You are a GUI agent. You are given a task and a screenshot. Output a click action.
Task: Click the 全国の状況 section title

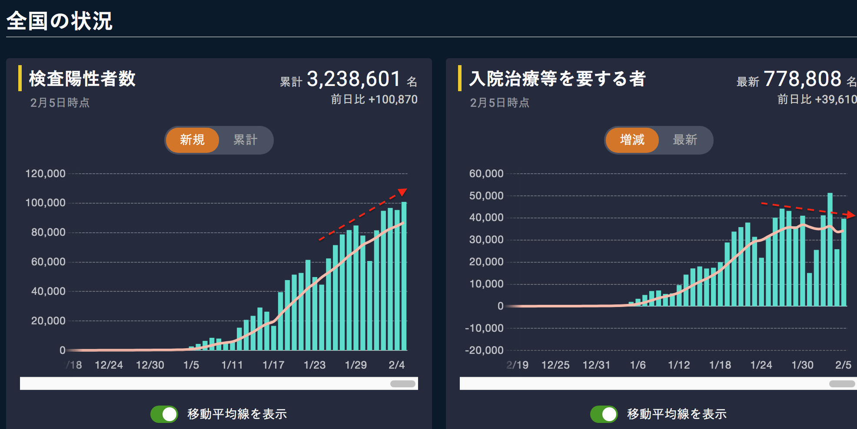(x=60, y=21)
